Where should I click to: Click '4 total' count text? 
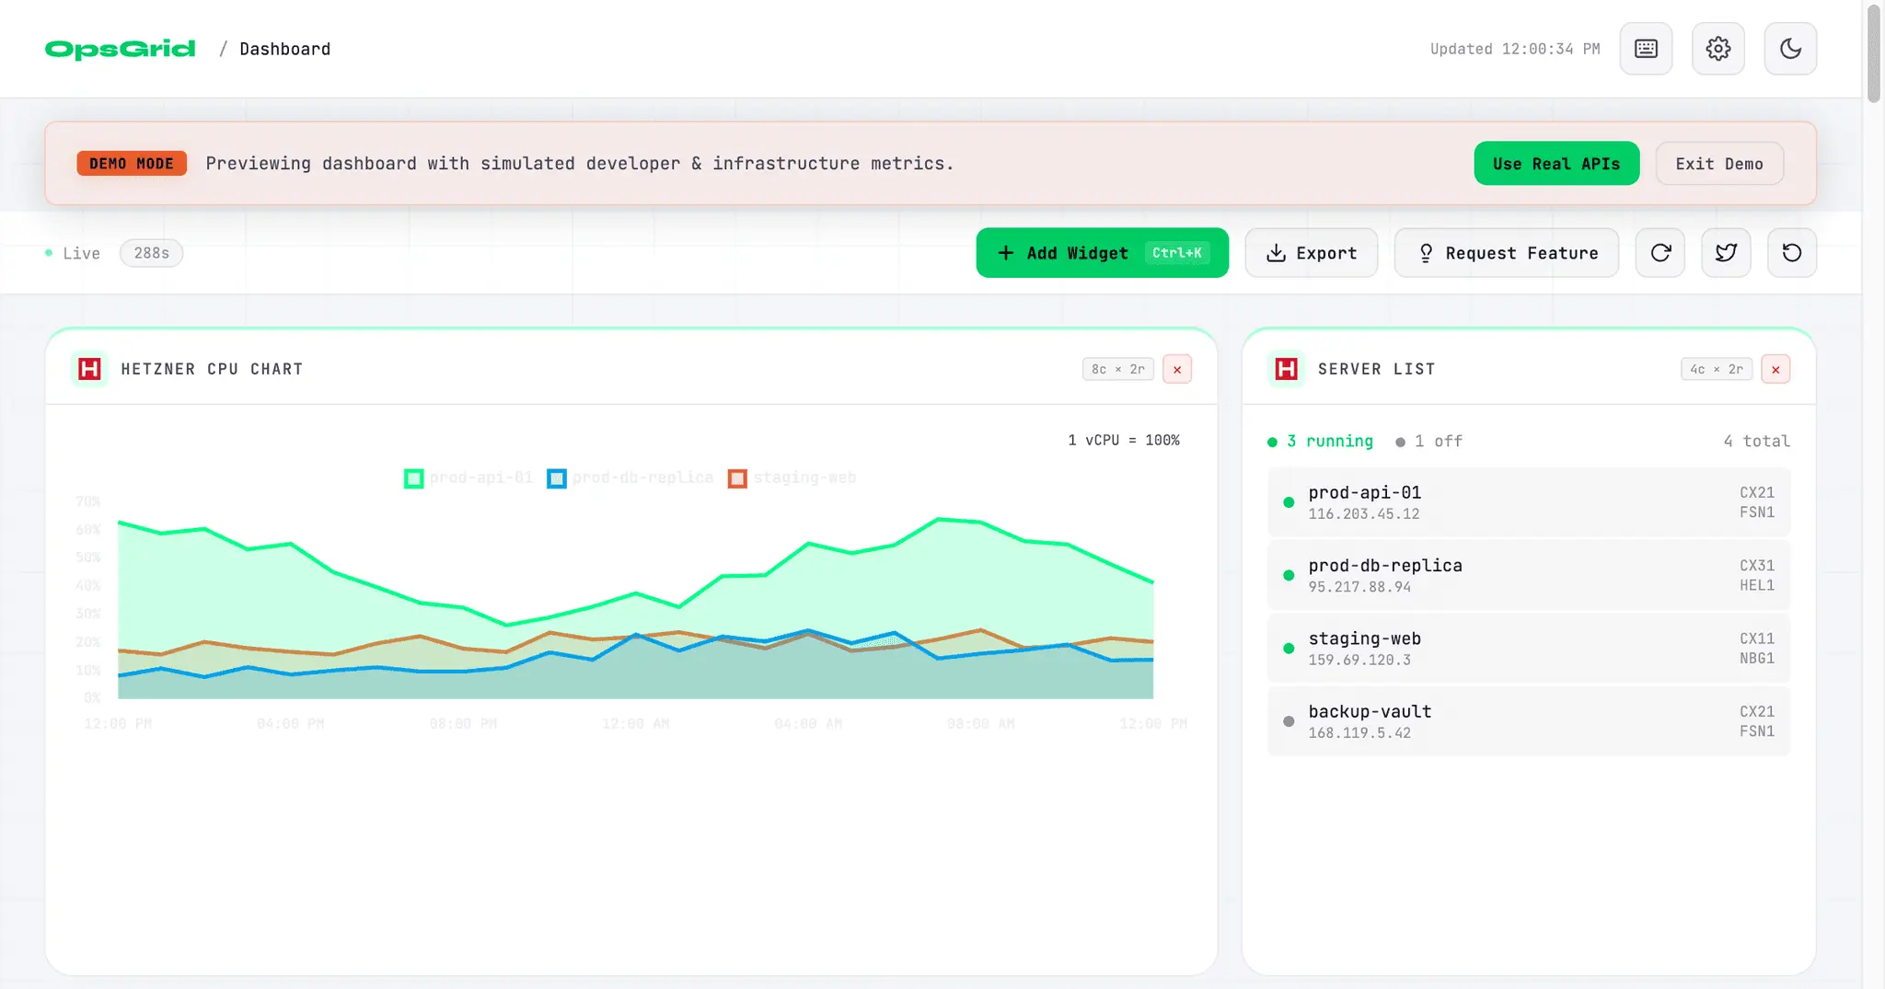[x=1757, y=441]
